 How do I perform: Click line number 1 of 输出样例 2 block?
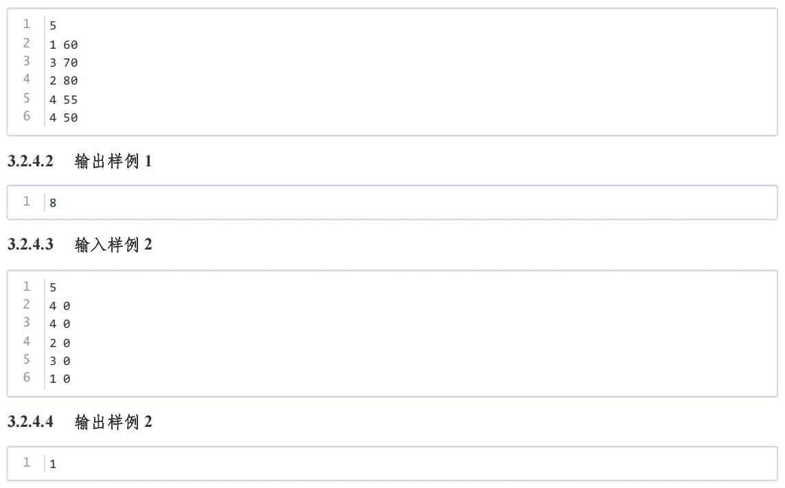[x=27, y=463]
